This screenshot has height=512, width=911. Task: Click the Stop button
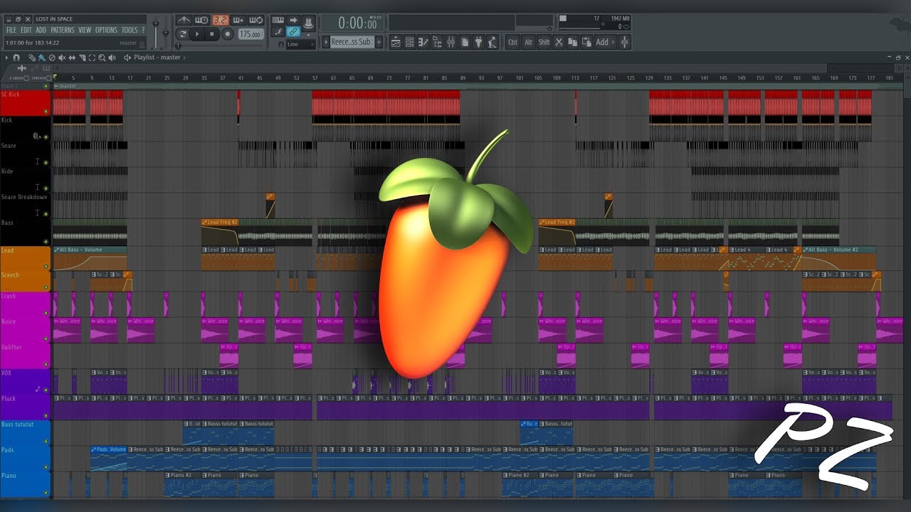click(212, 33)
